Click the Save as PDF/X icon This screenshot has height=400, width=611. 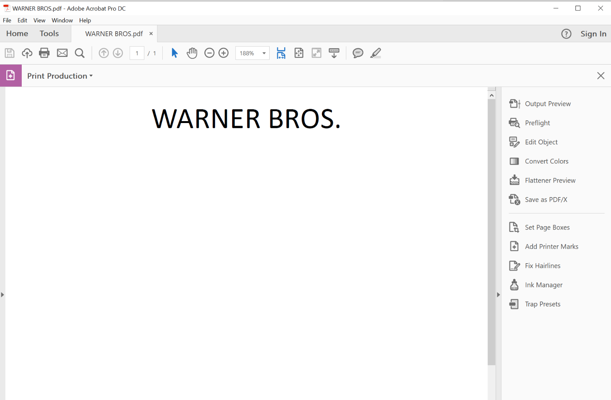[x=514, y=199]
